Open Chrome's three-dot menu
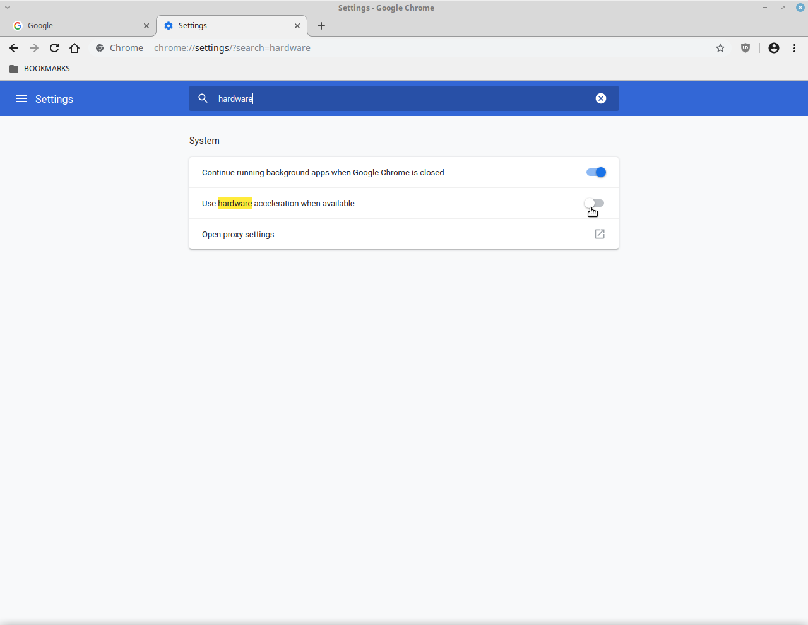 pos(794,48)
